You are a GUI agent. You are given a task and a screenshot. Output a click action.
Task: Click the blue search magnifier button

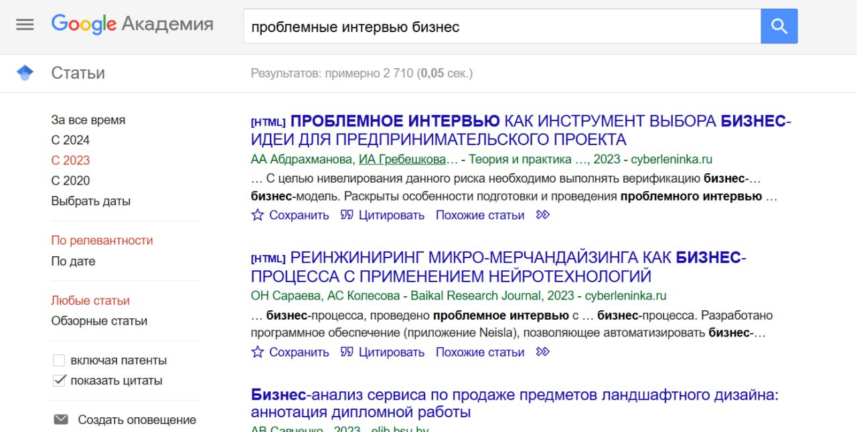779,26
